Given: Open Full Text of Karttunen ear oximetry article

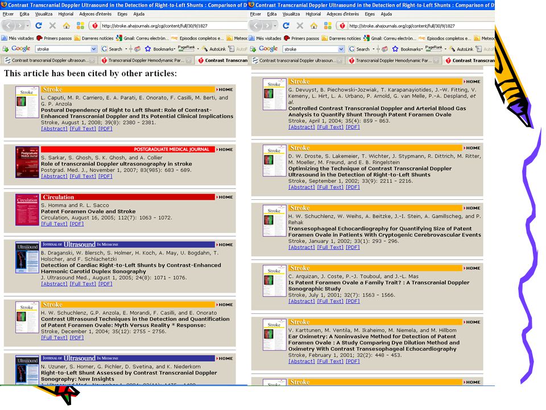Looking at the screenshot, I should coord(330,361).
